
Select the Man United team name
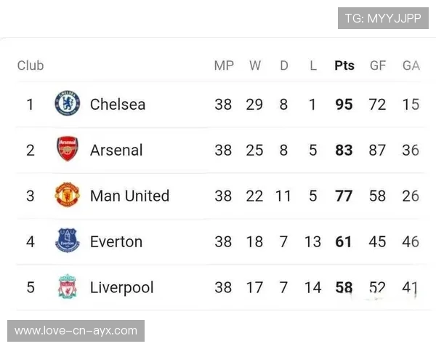click(129, 196)
